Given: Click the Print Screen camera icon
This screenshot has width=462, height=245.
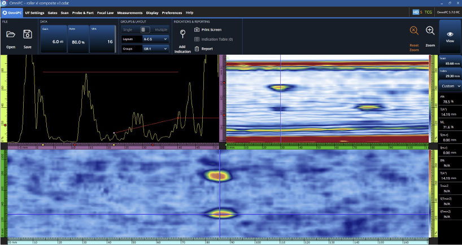Looking at the screenshot, I should (197, 29).
